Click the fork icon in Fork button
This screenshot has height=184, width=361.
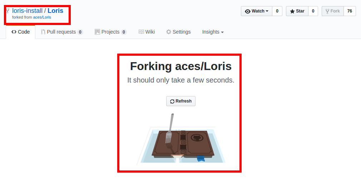click(327, 11)
